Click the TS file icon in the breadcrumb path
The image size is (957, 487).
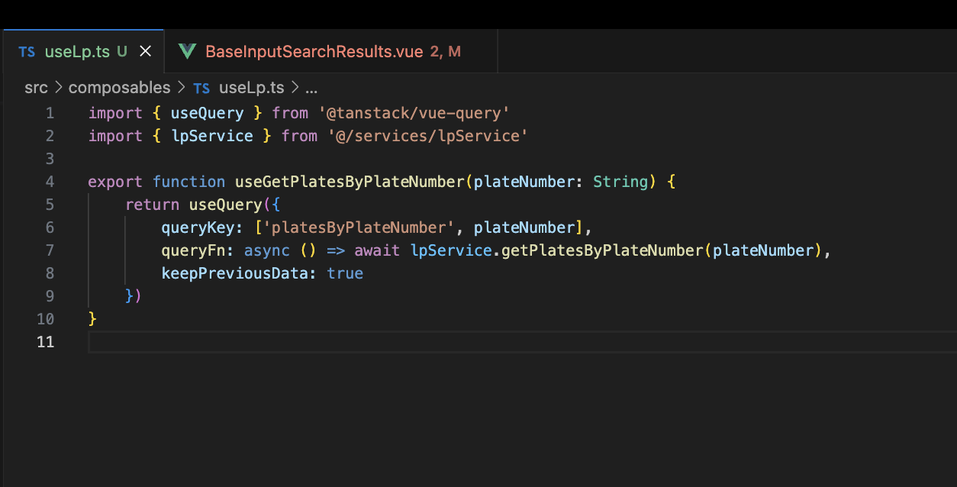pos(201,88)
